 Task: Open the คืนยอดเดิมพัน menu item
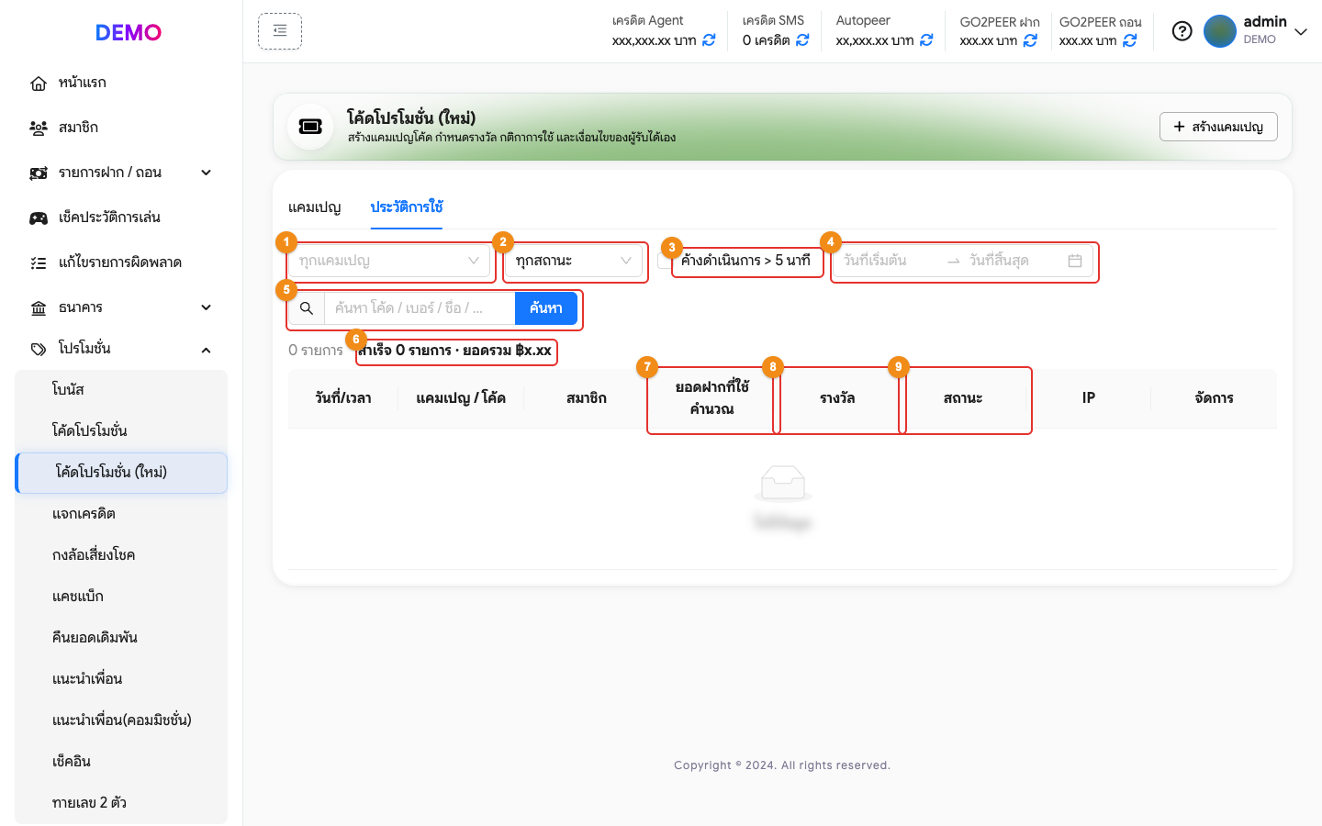[x=121, y=638]
